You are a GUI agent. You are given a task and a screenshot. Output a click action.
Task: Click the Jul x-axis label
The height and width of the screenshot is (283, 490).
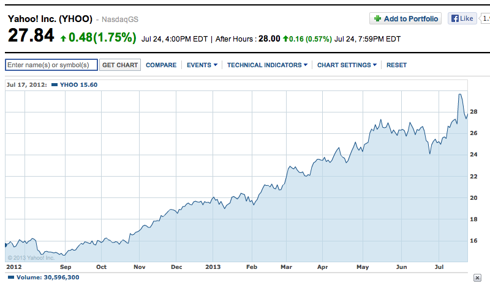coord(439,266)
